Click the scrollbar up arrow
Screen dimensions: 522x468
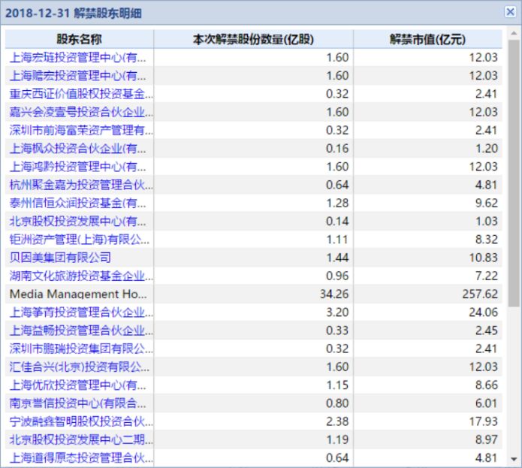(x=514, y=33)
